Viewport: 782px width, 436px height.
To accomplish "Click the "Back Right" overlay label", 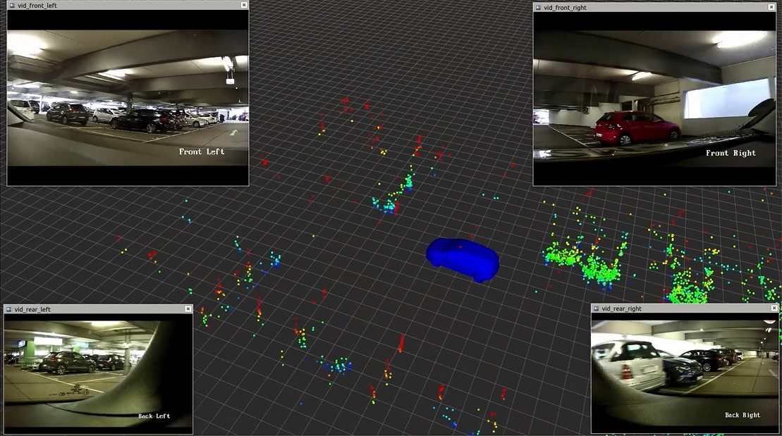I will tap(742, 415).
